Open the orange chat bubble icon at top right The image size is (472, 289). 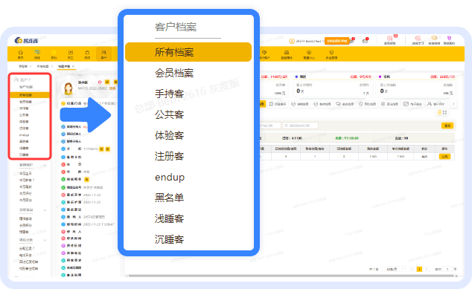tap(434, 38)
